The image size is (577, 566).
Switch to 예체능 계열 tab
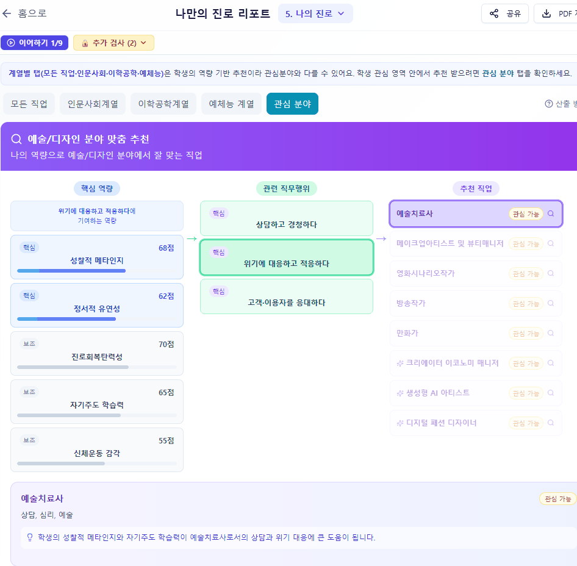(x=231, y=104)
